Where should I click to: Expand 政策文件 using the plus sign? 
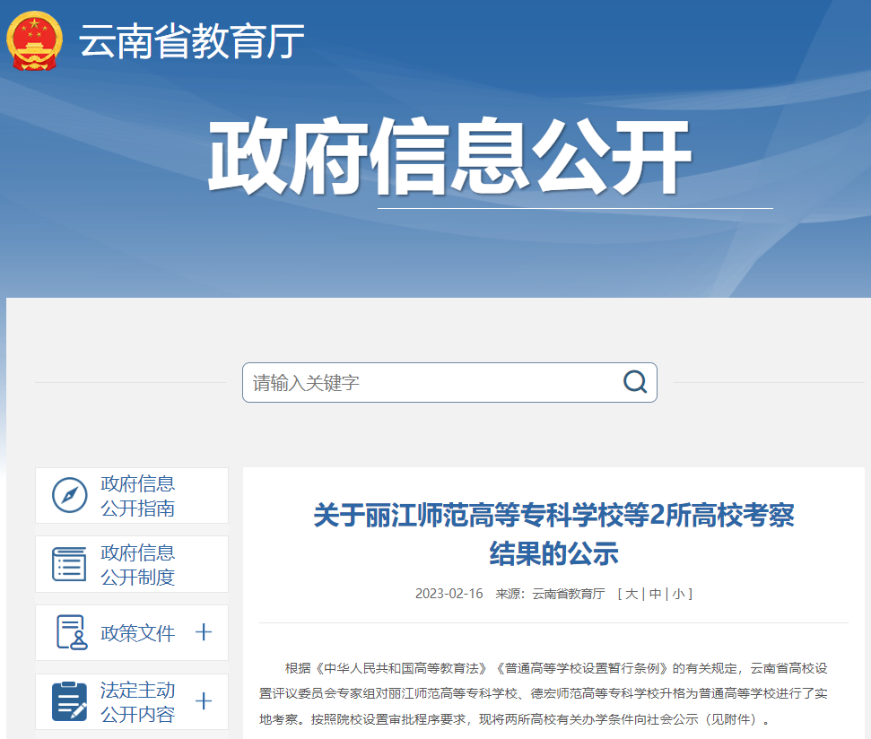[205, 632]
